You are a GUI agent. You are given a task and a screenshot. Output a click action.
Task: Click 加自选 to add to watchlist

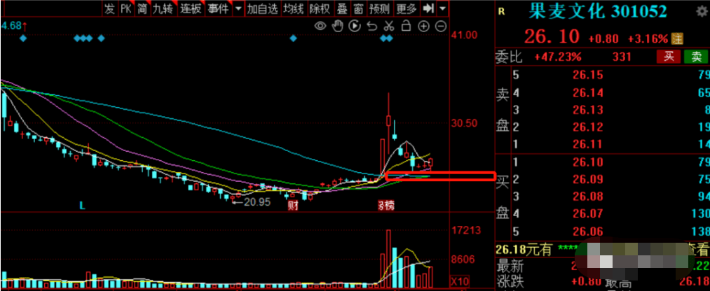pyautogui.click(x=263, y=8)
